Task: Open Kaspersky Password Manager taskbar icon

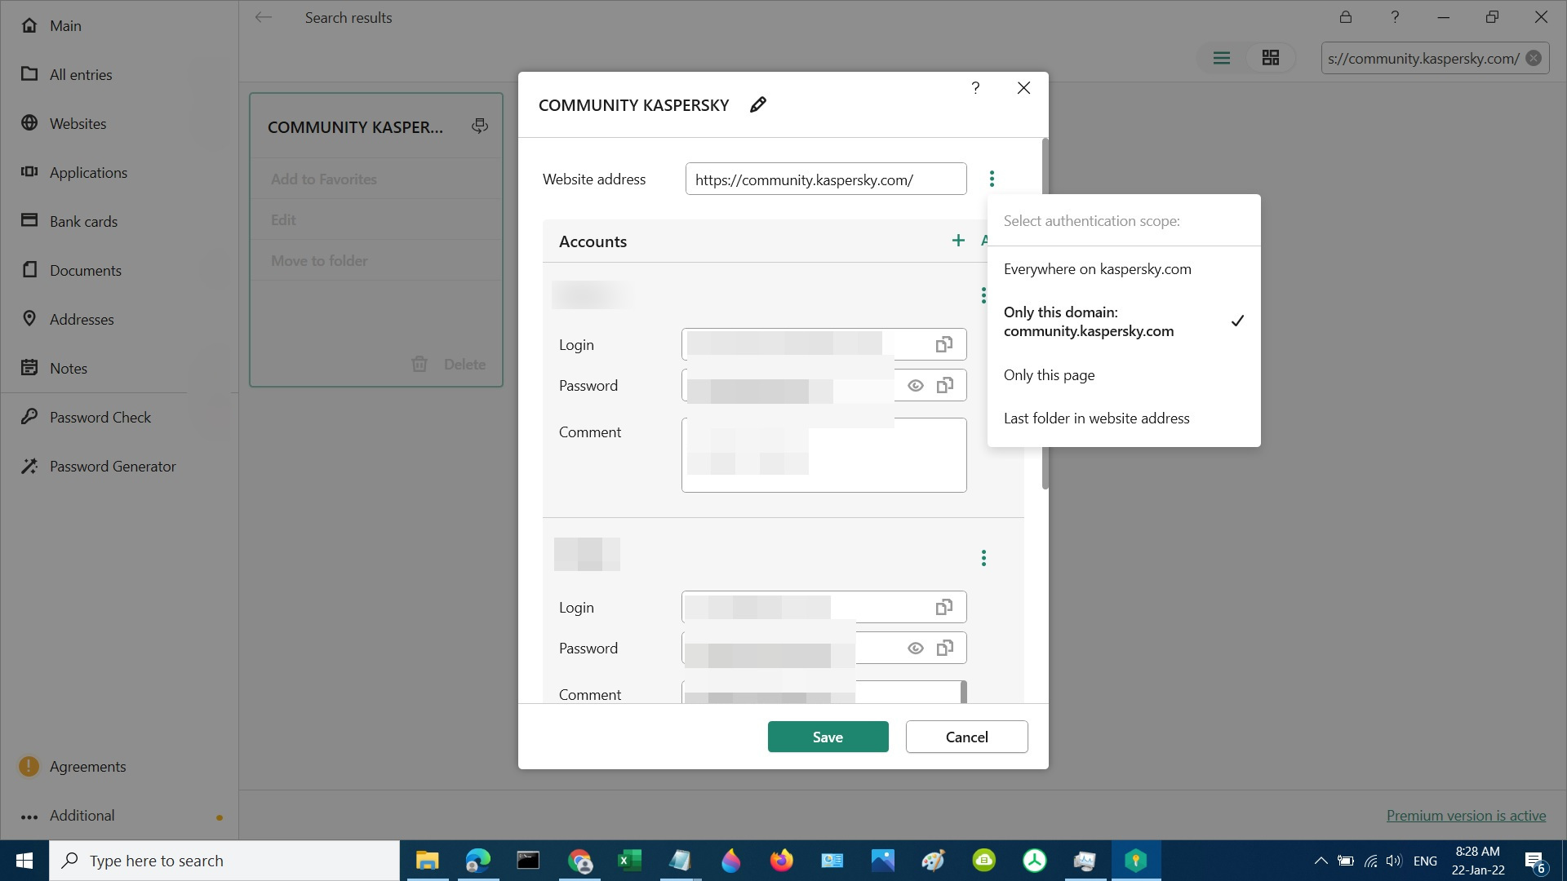Action: point(1135,861)
